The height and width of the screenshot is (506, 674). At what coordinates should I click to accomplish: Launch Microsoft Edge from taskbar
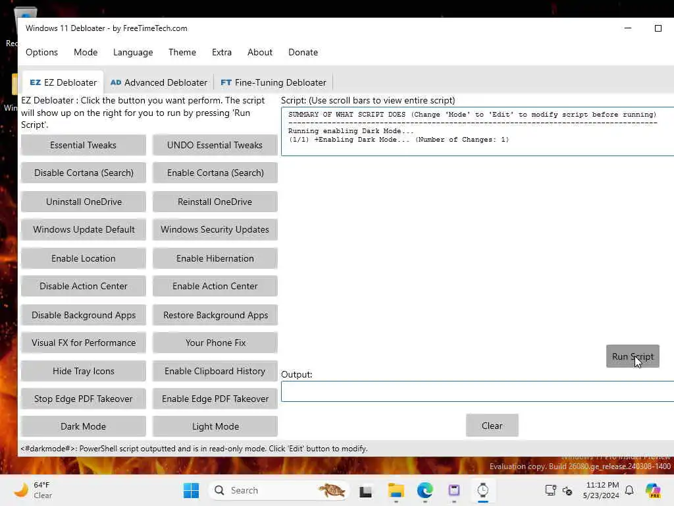click(425, 490)
